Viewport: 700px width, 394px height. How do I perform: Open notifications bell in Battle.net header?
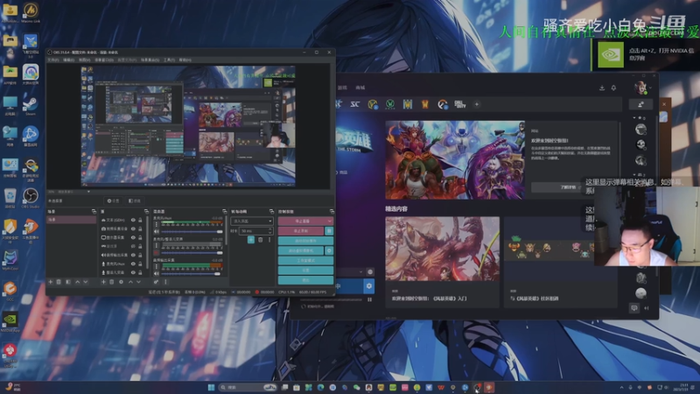tap(614, 88)
